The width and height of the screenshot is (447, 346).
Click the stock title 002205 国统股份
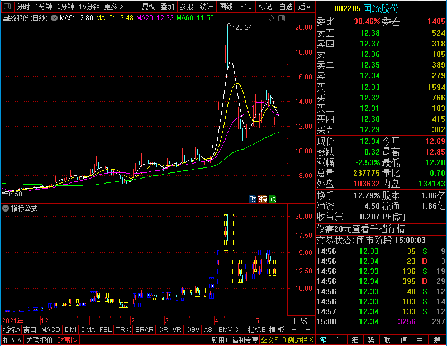[366, 8]
